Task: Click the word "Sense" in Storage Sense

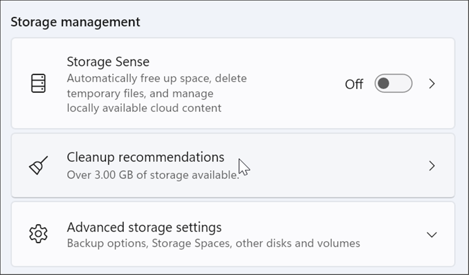Action: (132, 62)
